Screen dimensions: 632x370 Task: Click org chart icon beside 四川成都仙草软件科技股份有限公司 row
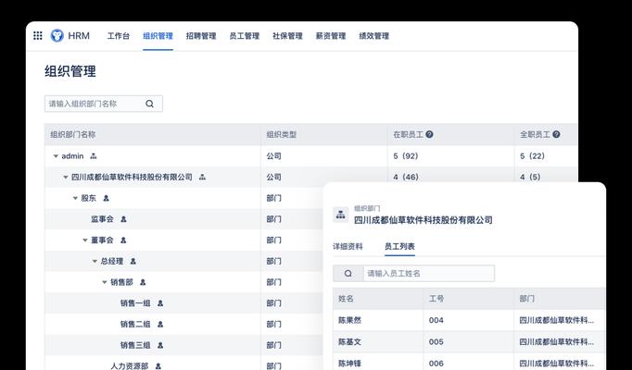202,177
